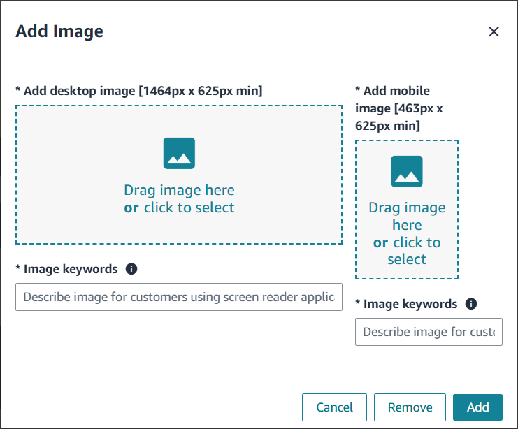Click the picture icon in mobile image dropzone
The width and height of the screenshot is (518, 429).
click(407, 171)
